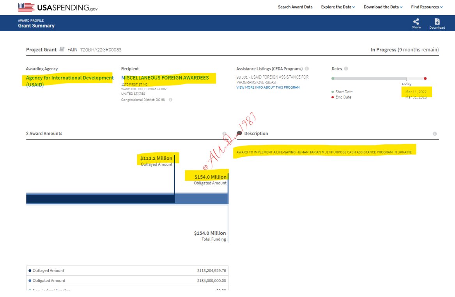The image size is (455, 297).
Task: Click the green start marker on dates timeline
Action: 333,79
